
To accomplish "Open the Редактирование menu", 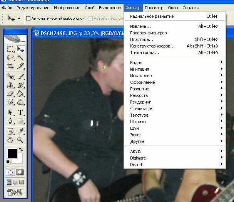I will coord(33,8).
